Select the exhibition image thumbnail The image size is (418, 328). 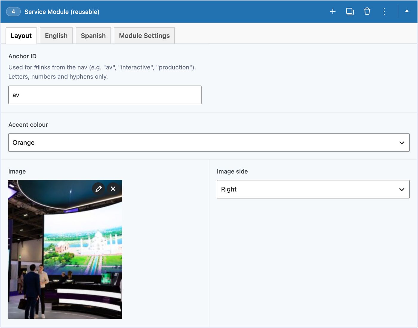[x=65, y=249]
